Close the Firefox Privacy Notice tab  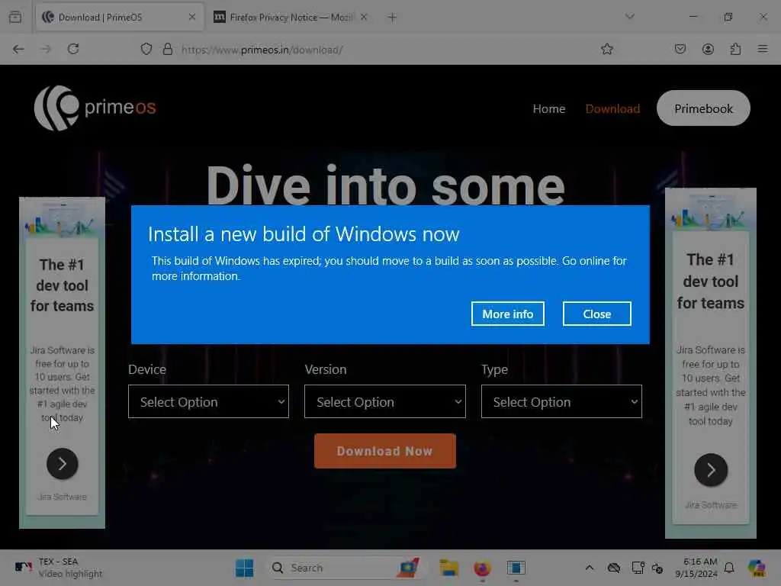[x=364, y=17]
